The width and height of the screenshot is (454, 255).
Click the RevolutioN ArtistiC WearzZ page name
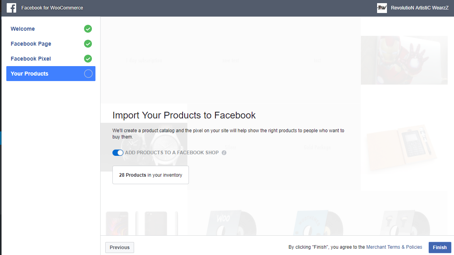click(x=420, y=8)
